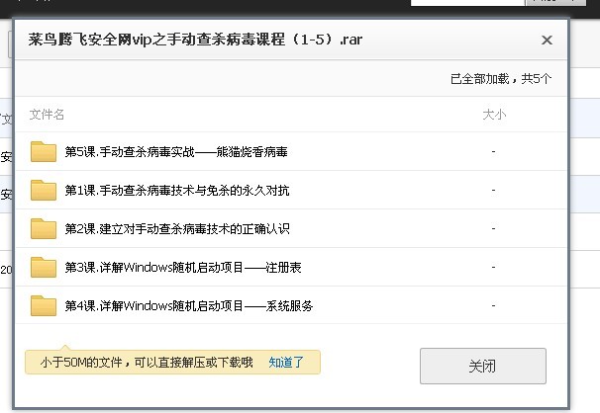Close the rar preview dialog with X

point(547,40)
